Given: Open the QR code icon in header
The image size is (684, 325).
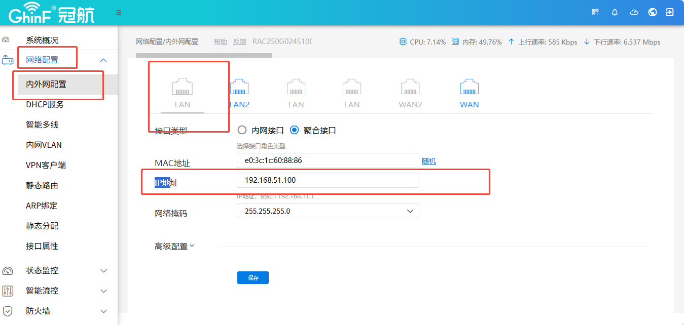Looking at the screenshot, I should tap(595, 12).
